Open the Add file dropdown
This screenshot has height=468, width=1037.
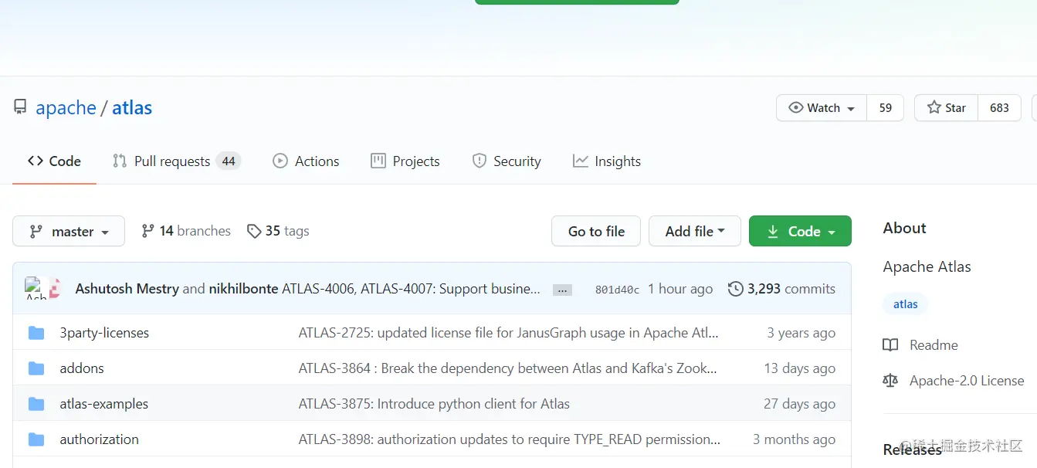[x=695, y=231]
